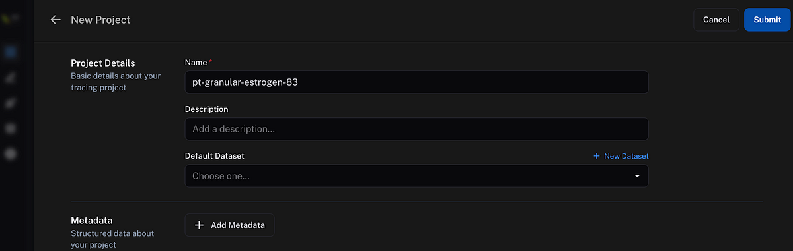This screenshot has width=793, height=251.
Task: Select the Project Details section heading
Action: [x=103, y=63]
